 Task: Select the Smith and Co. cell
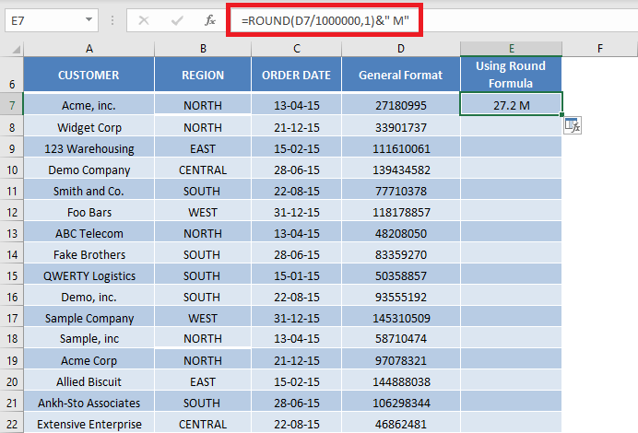pos(89,191)
